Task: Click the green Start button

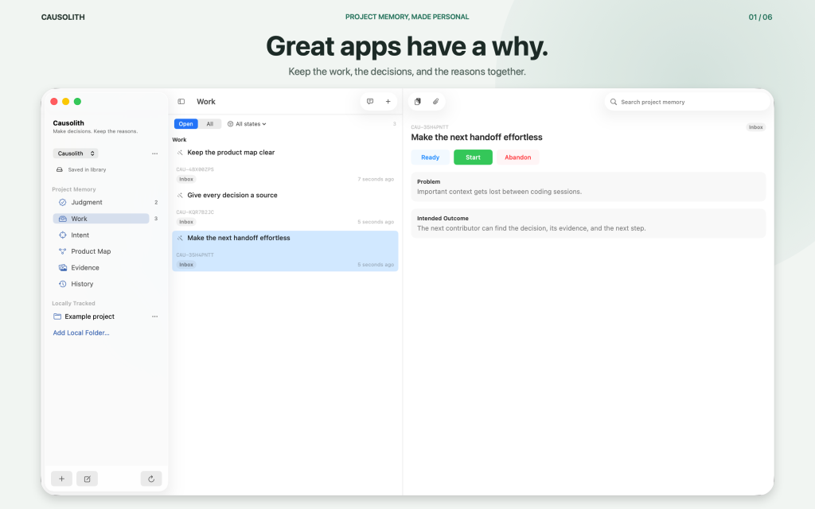Action: 473,157
